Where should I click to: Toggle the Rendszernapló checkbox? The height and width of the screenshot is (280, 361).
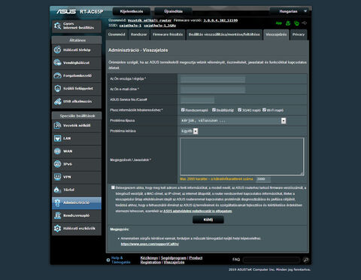click(x=183, y=110)
